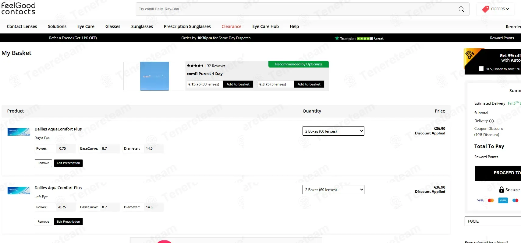Open the comfi Purest 1 Day box image
521x243 pixels.
click(x=154, y=76)
